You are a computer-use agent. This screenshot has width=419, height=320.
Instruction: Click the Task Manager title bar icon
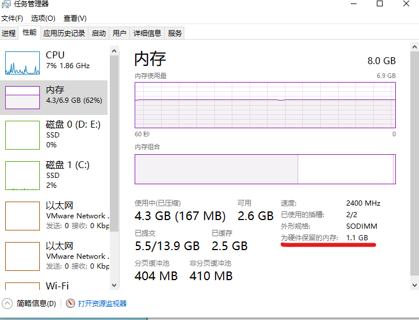click(6, 4)
